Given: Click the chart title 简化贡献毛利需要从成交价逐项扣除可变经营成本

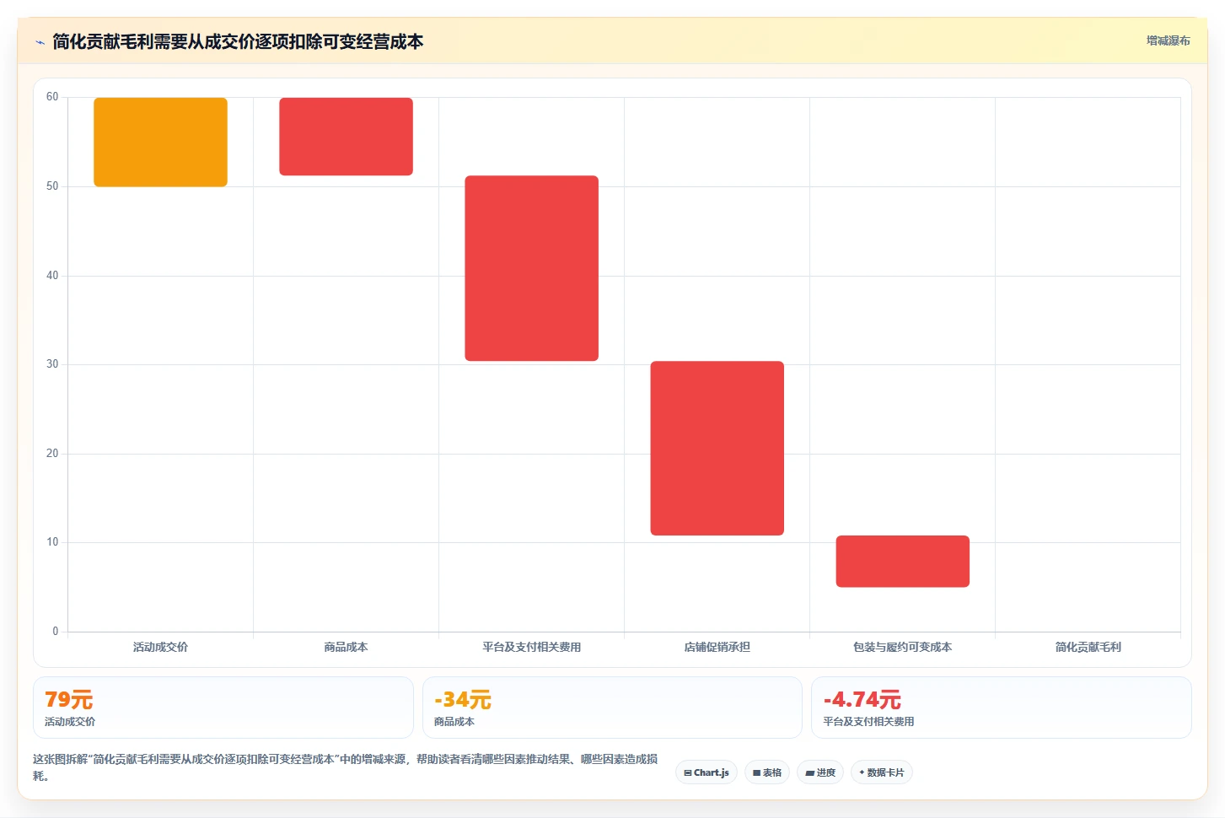Looking at the screenshot, I should click(x=238, y=41).
